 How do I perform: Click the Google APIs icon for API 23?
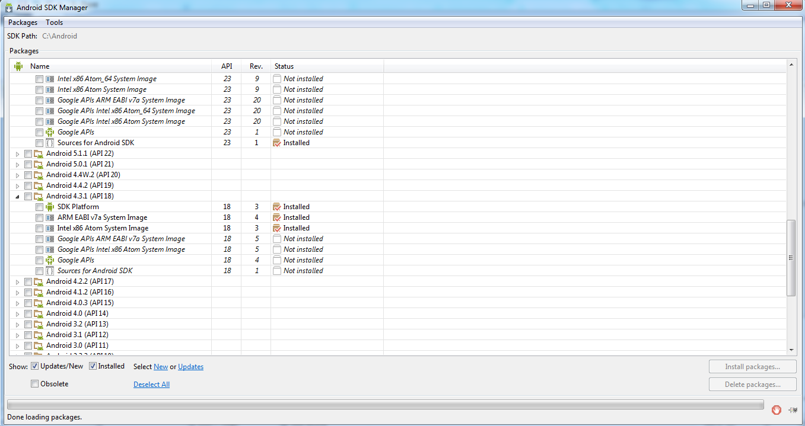click(x=50, y=132)
